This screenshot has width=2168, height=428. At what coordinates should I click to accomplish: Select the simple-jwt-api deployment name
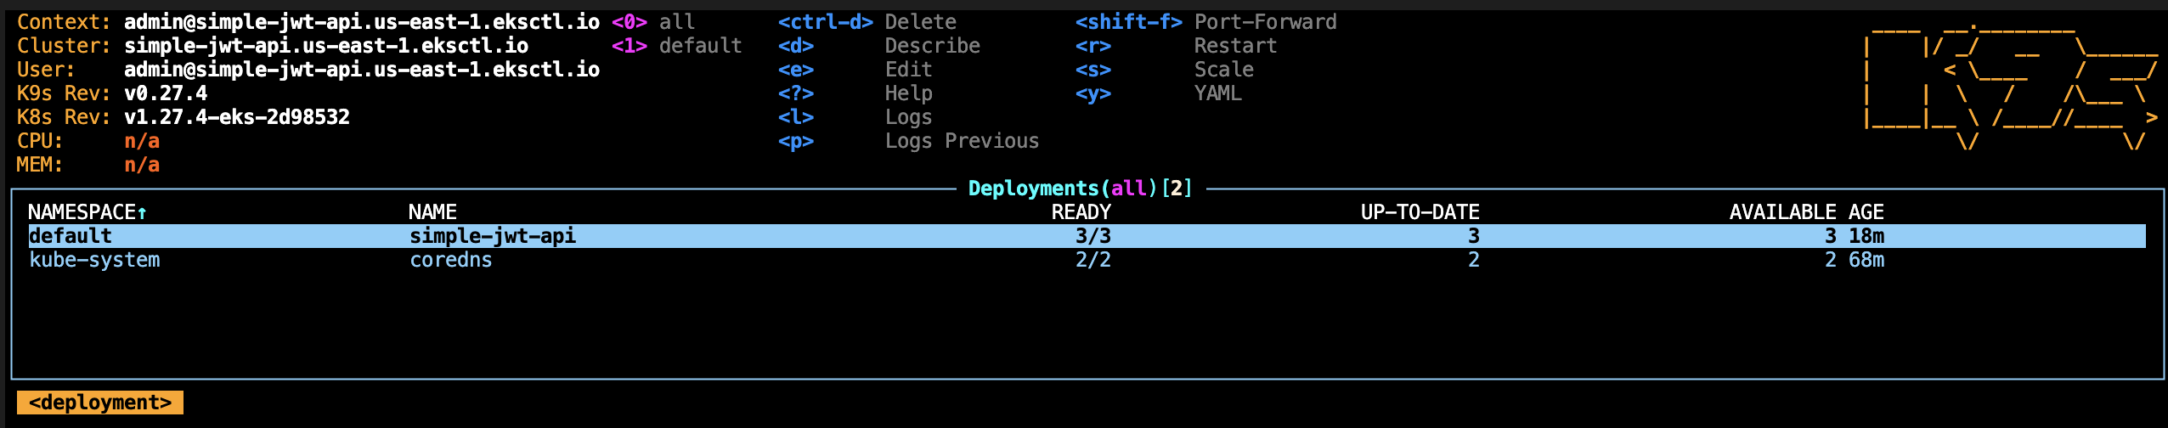coord(493,236)
